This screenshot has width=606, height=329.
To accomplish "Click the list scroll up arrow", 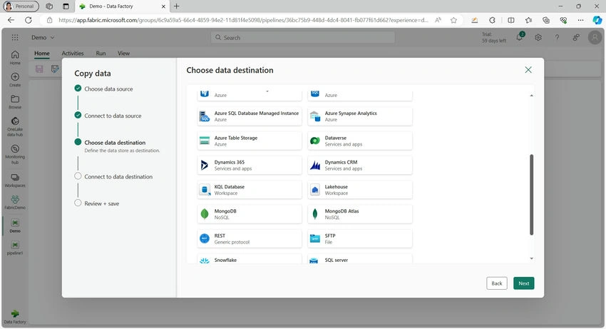I will click(531, 95).
